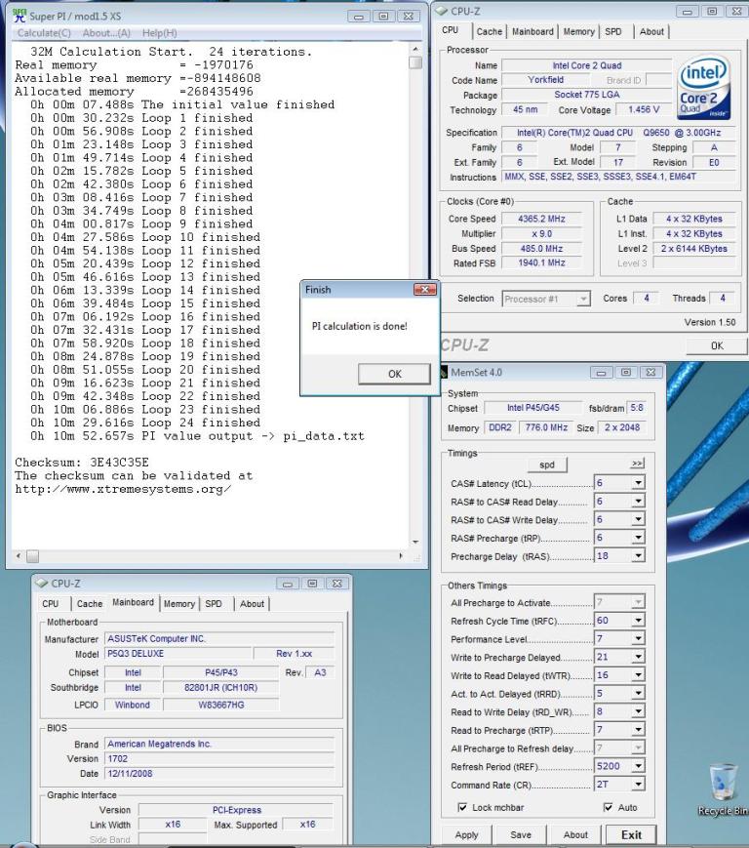Switch to About tab in top CPU-Z window
Image resolution: width=749 pixels, height=848 pixels.
pos(651,32)
